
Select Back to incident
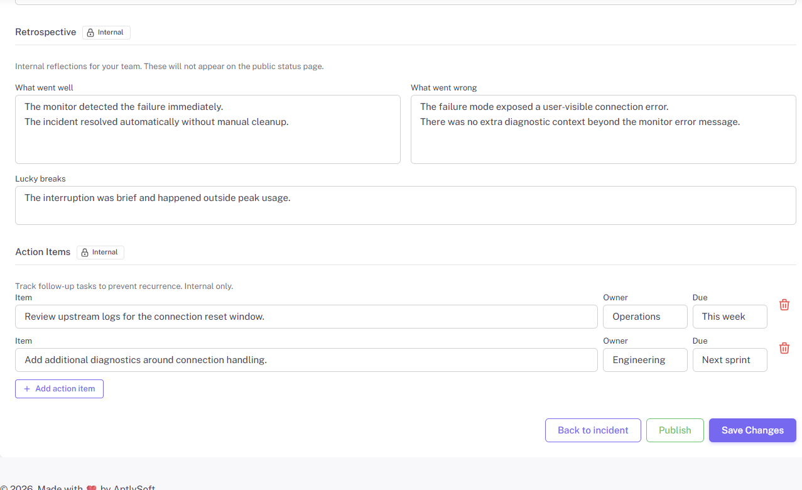[592, 430]
